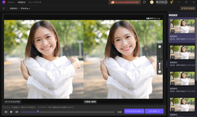The height and width of the screenshot is (117, 197).
Task: Click the 閲覧履歴 panel heading
Action: 173,15
